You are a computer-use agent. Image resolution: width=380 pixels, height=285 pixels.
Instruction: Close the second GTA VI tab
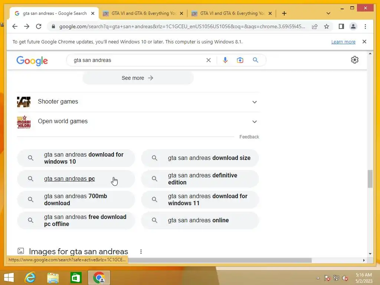[x=181, y=14]
